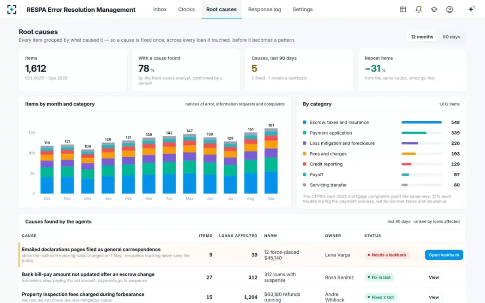
Task: Open the Emailed declarations pages cause
Action: point(91,250)
